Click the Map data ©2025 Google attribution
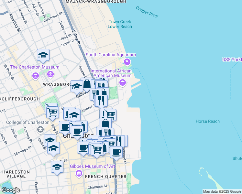 click(x=222, y=191)
